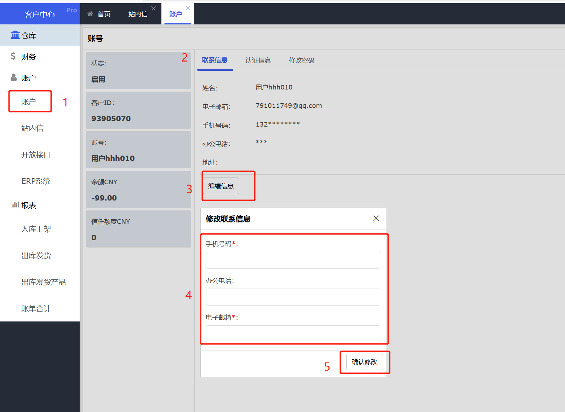Expand the 财务 sidebar section

pyautogui.click(x=40, y=56)
